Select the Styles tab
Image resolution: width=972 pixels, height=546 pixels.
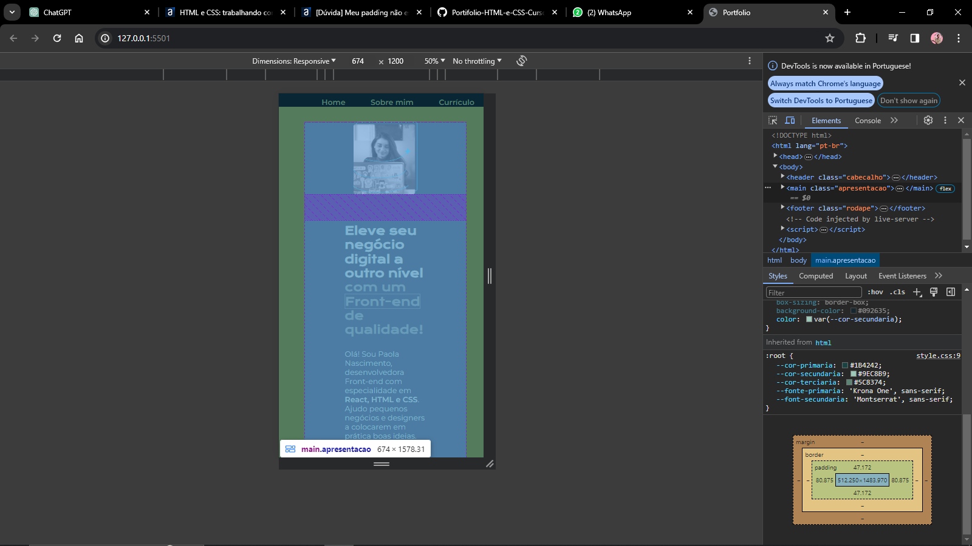click(778, 276)
